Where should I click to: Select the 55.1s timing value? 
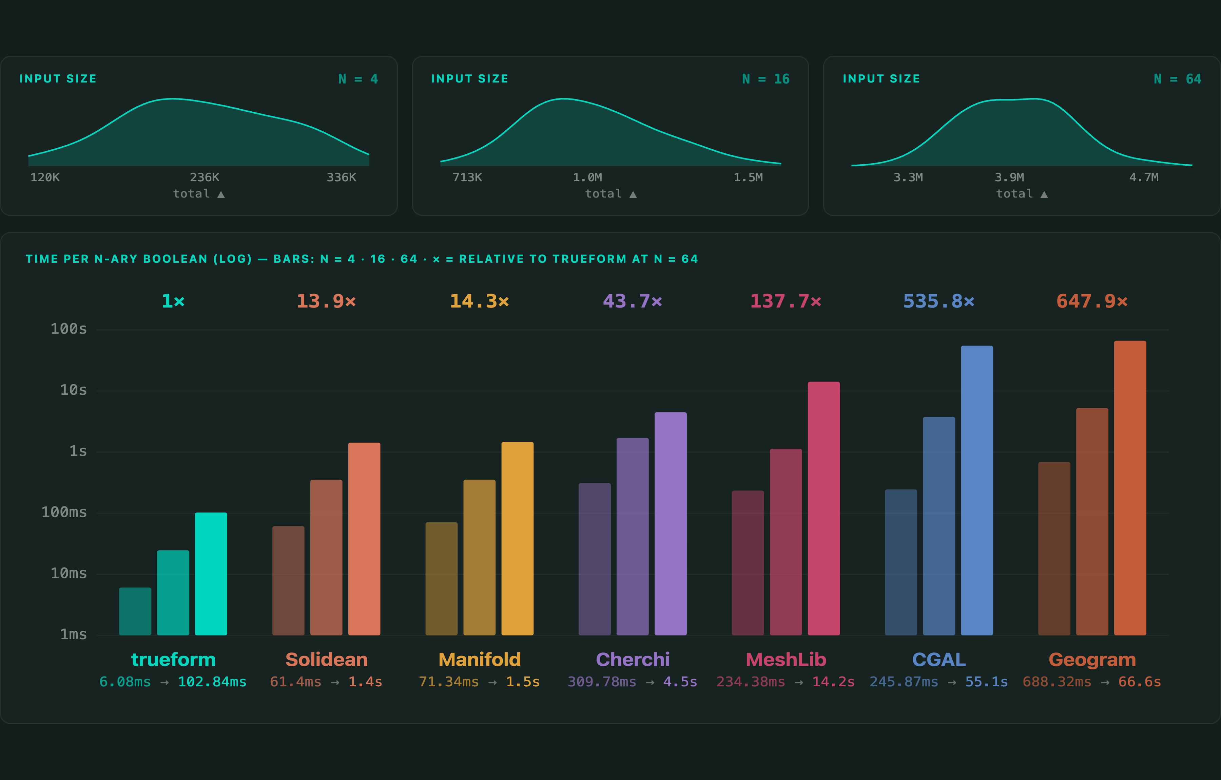click(986, 682)
